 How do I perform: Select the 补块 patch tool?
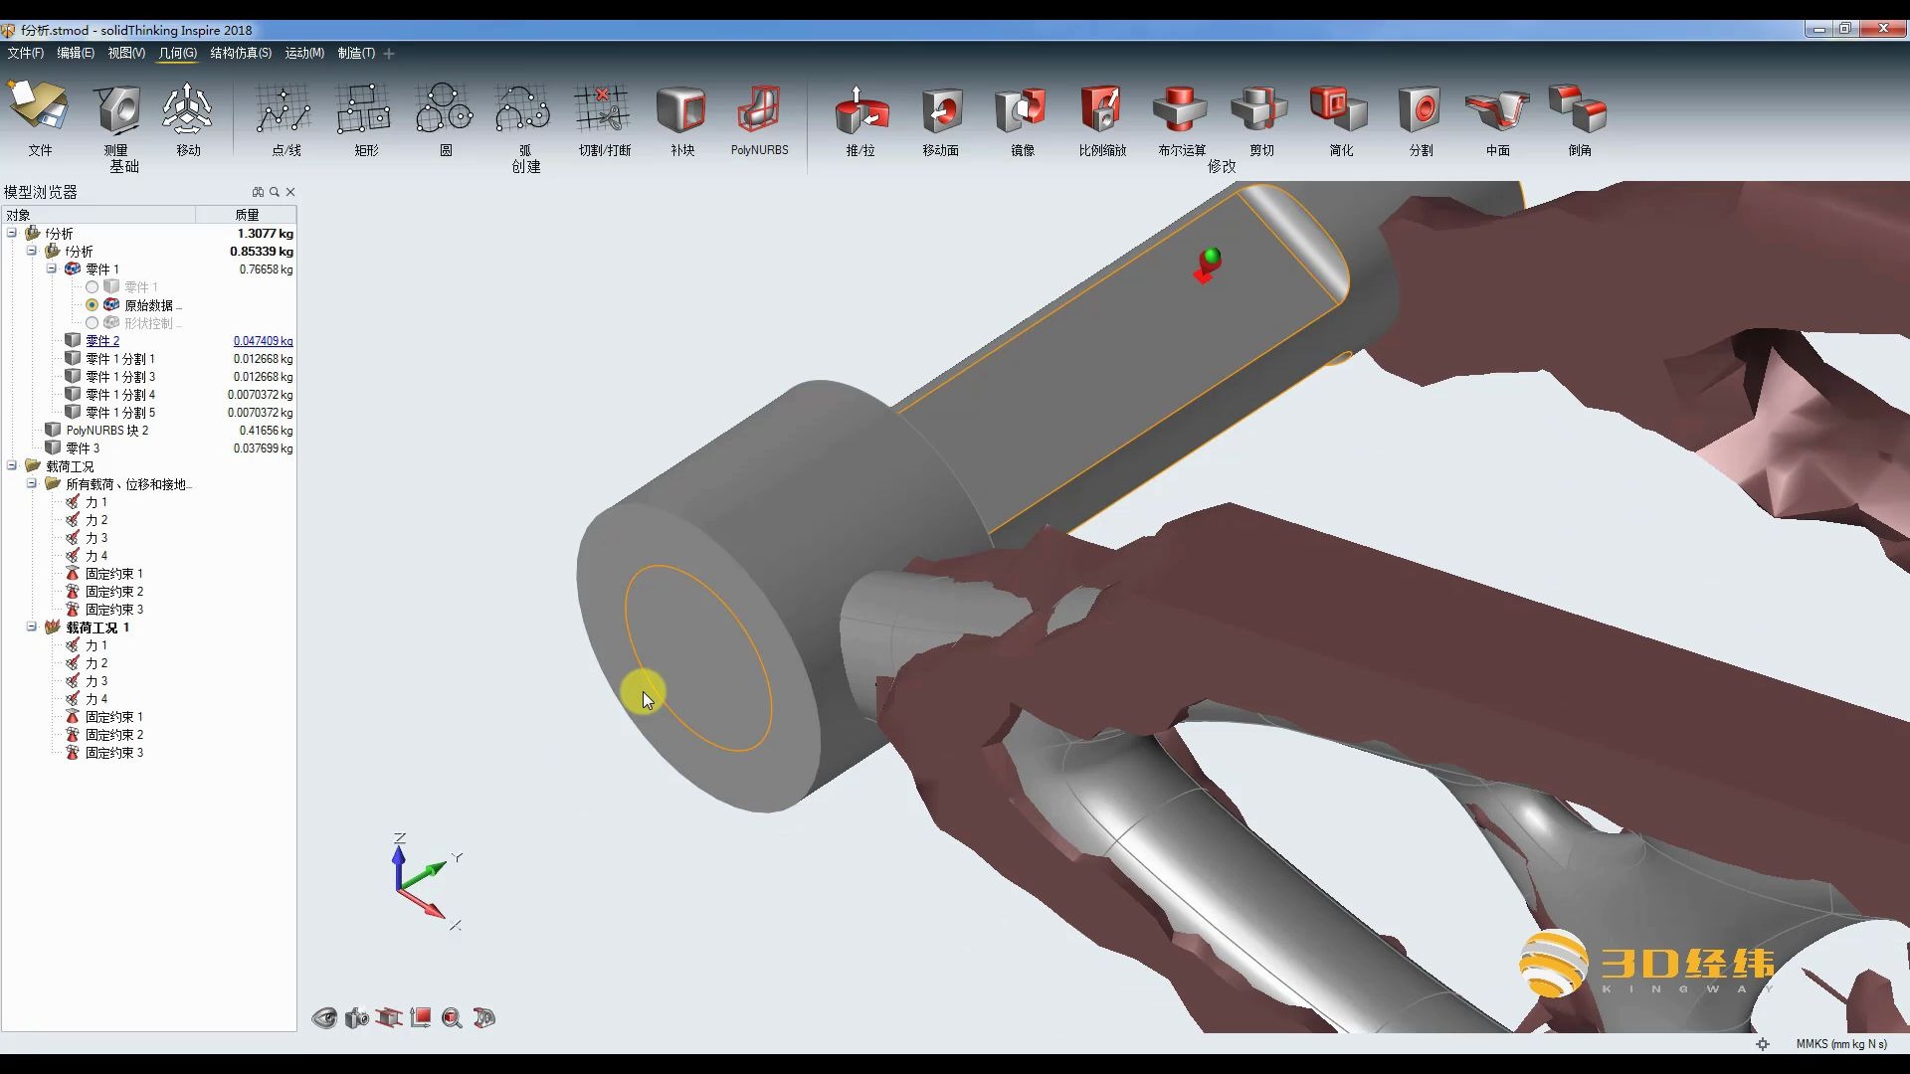(x=681, y=107)
